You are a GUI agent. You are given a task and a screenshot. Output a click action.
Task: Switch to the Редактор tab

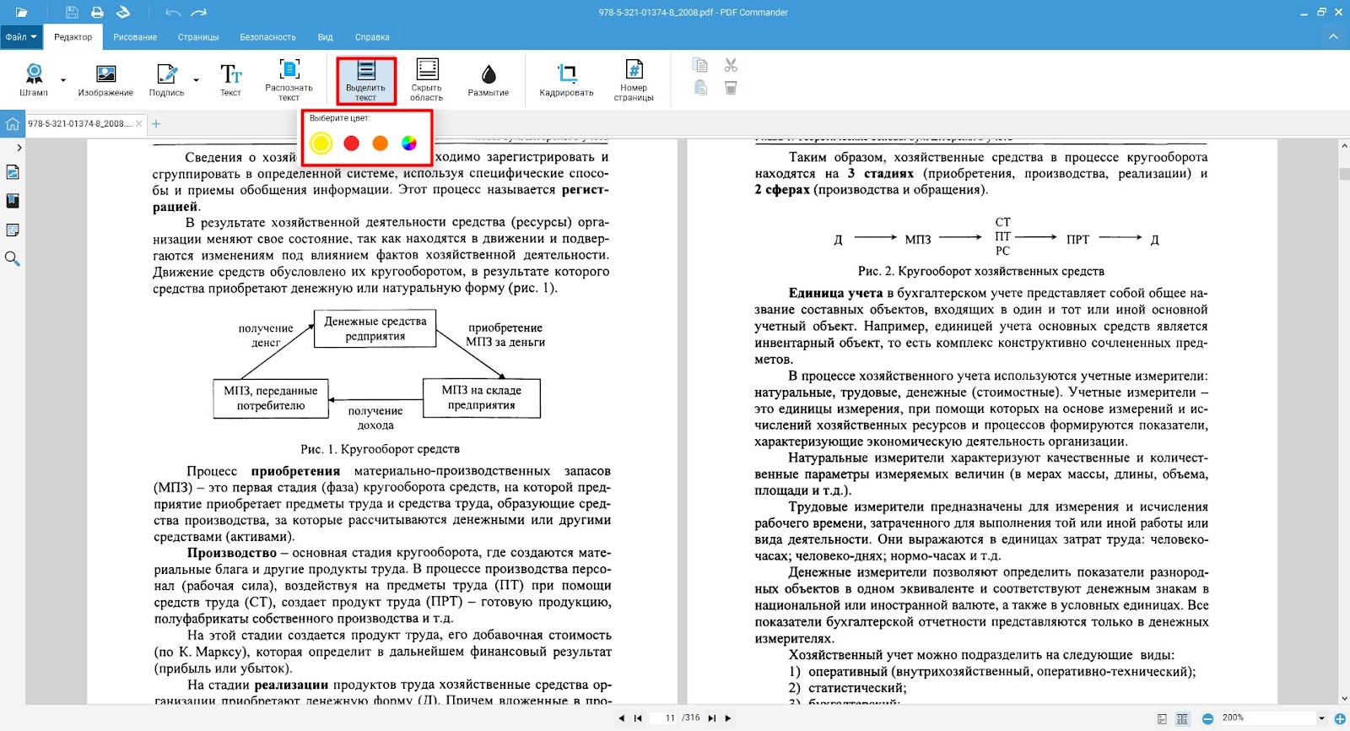coord(73,37)
